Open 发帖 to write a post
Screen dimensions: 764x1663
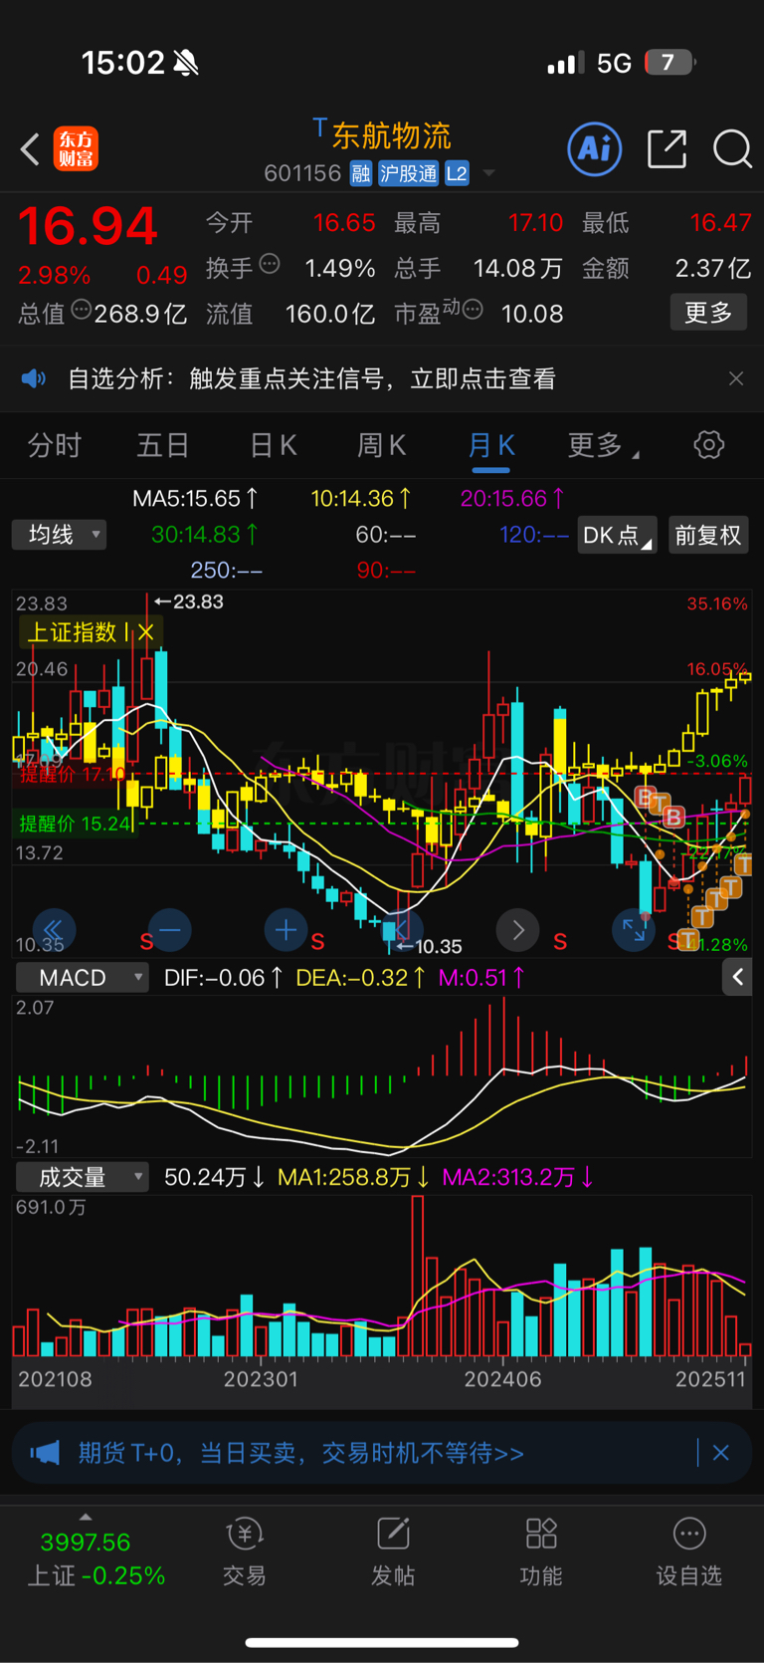[x=393, y=1552]
